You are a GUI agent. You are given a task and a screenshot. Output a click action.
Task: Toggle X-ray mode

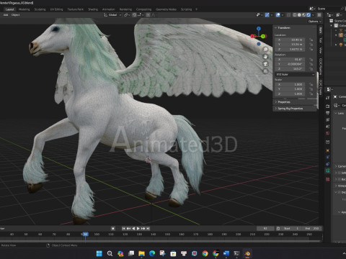tap(288, 15)
